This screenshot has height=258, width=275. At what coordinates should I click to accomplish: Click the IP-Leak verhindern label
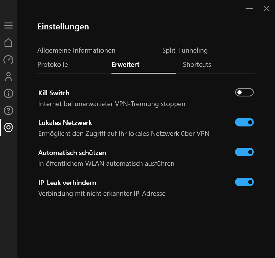click(x=67, y=183)
